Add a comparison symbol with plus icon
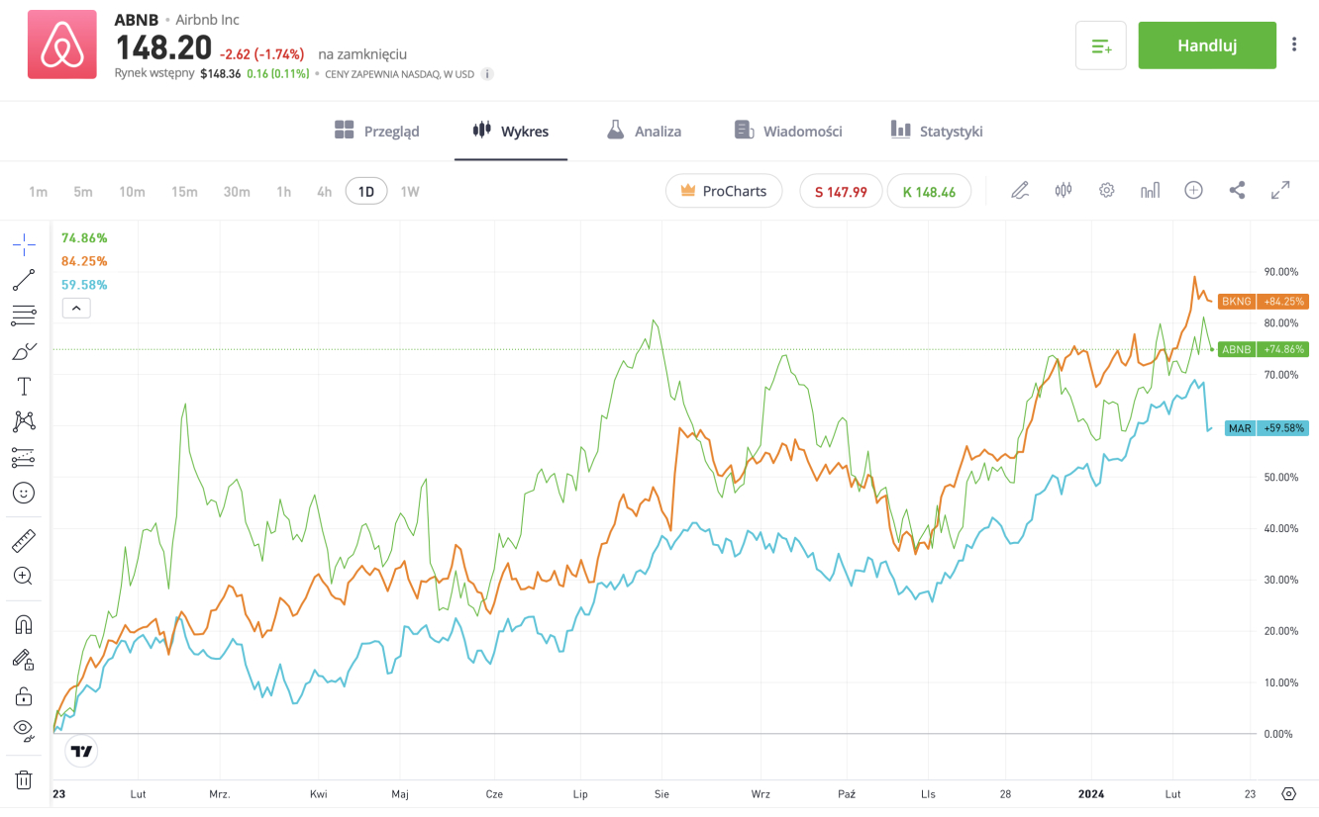Viewport: 1319px width, 817px height. click(1193, 190)
